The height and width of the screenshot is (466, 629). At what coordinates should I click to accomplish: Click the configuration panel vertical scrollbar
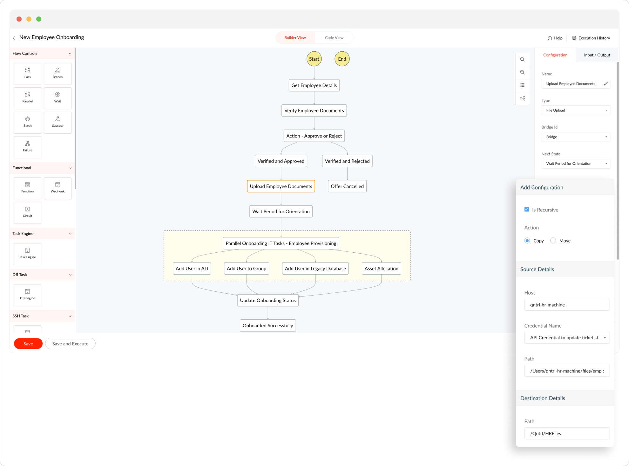pyautogui.click(x=618, y=159)
